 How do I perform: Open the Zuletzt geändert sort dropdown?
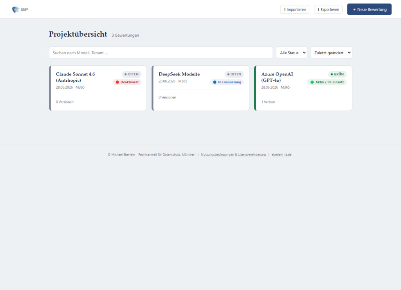coord(331,53)
